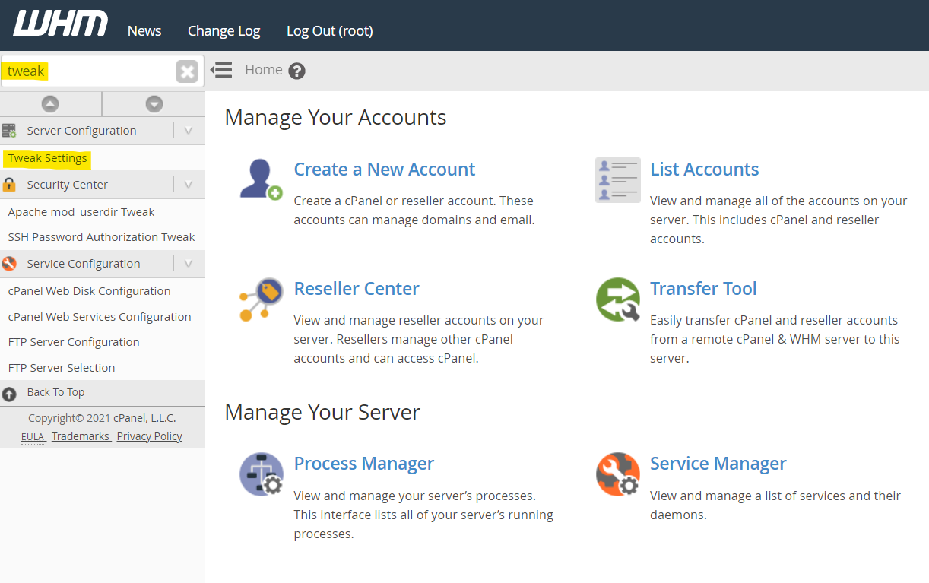Open SSH Password Authorization Tweak
Viewport: 929px width, 583px height.
[101, 237]
